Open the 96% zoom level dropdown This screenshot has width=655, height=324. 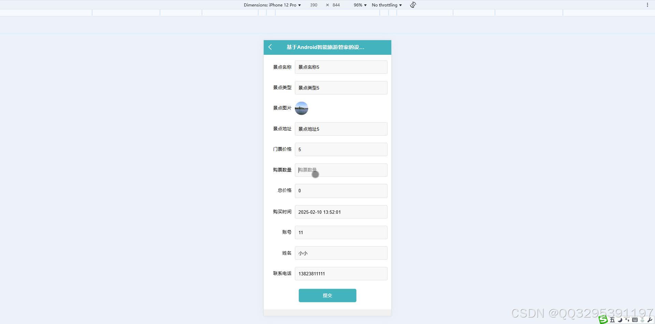[360, 5]
